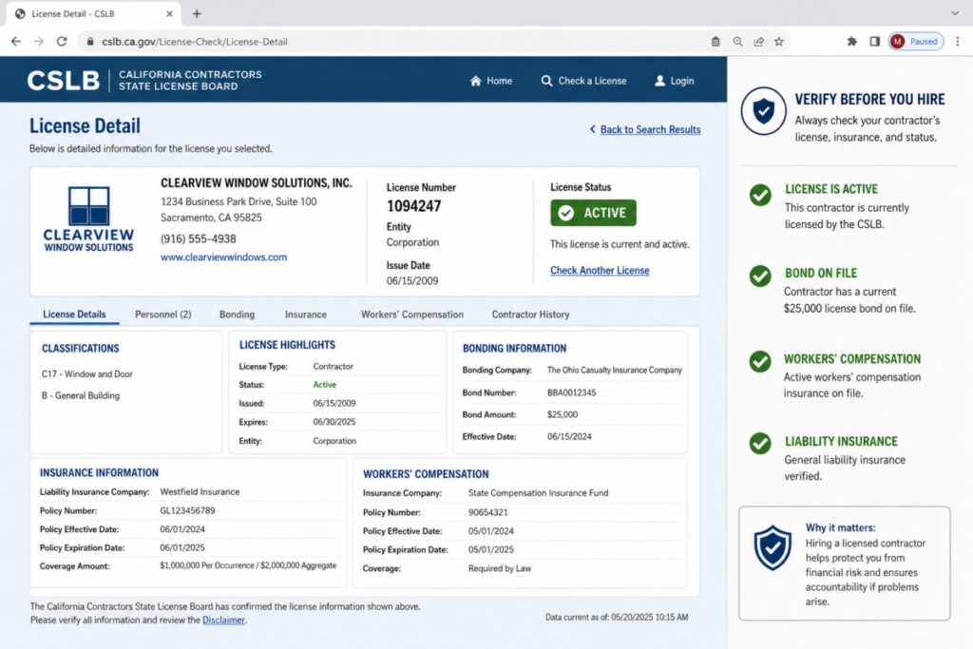Click C17 - Window and Door classification
Viewport: 973px width, 649px height.
pos(86,374)
